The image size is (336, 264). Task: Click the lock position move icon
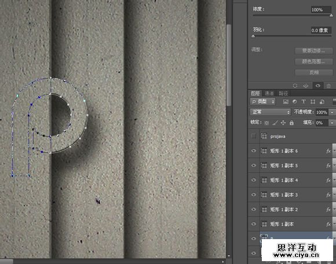click(x=283, y=123)
